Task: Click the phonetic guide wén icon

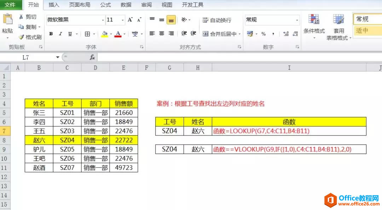Action: 135,34
